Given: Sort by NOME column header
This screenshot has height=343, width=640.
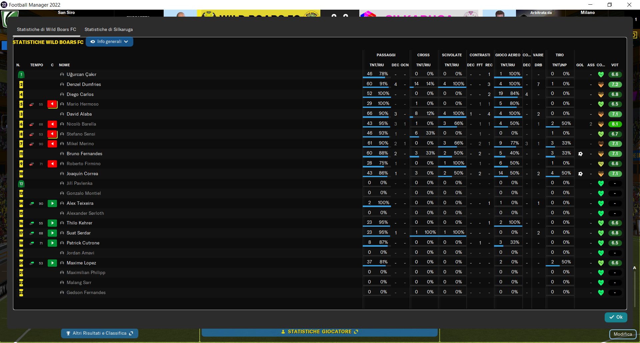Looking at the screenshot, I should (64, 65).
